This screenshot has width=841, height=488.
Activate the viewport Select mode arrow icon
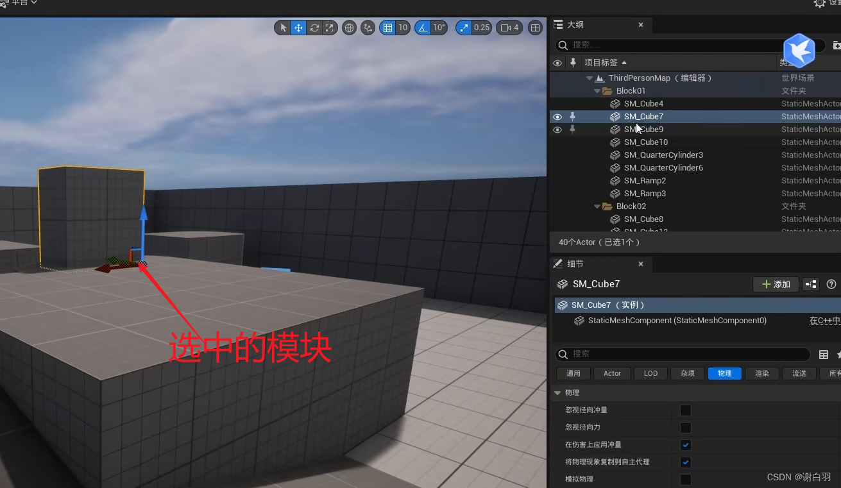(x=283, y=28)
